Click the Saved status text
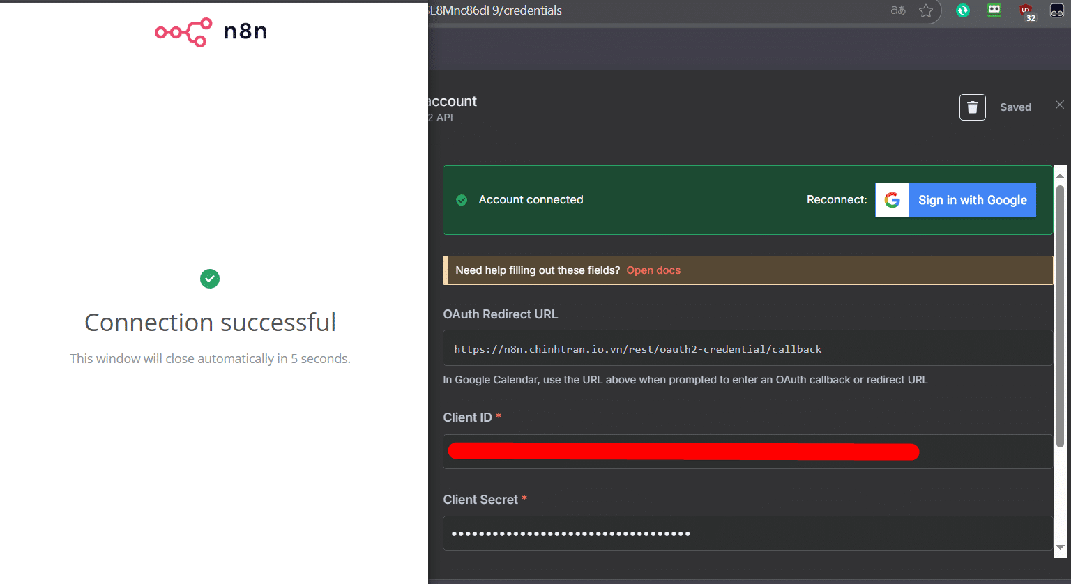 tap(1015, 107)
